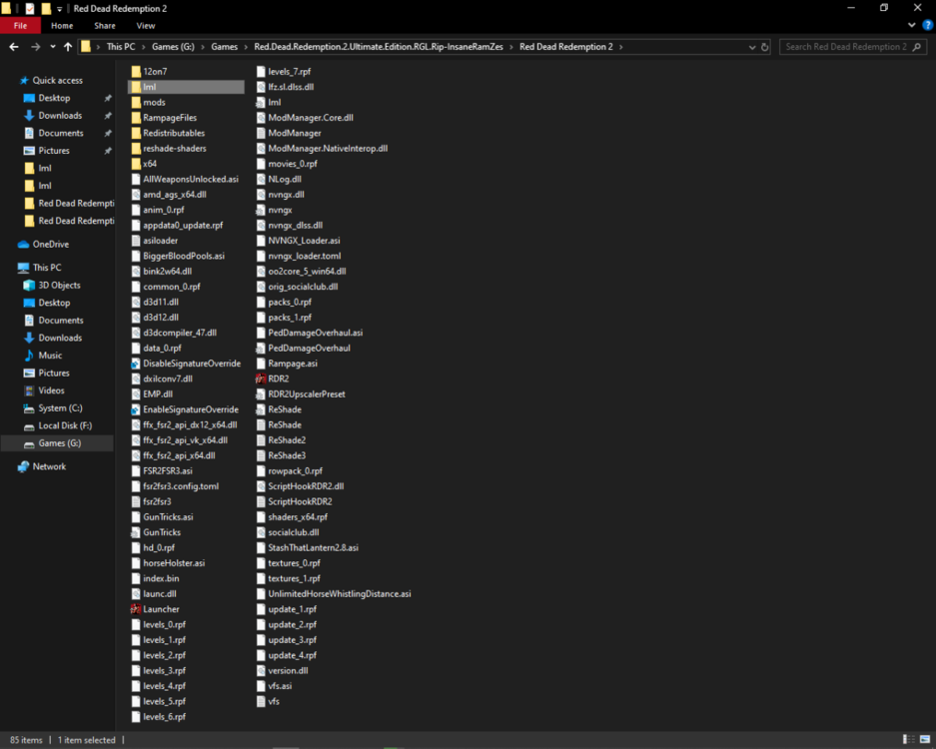
Task: Click 'Games (G:)' in the address breadcrumb
Action: pyautogui.click(x=172, y=47)
